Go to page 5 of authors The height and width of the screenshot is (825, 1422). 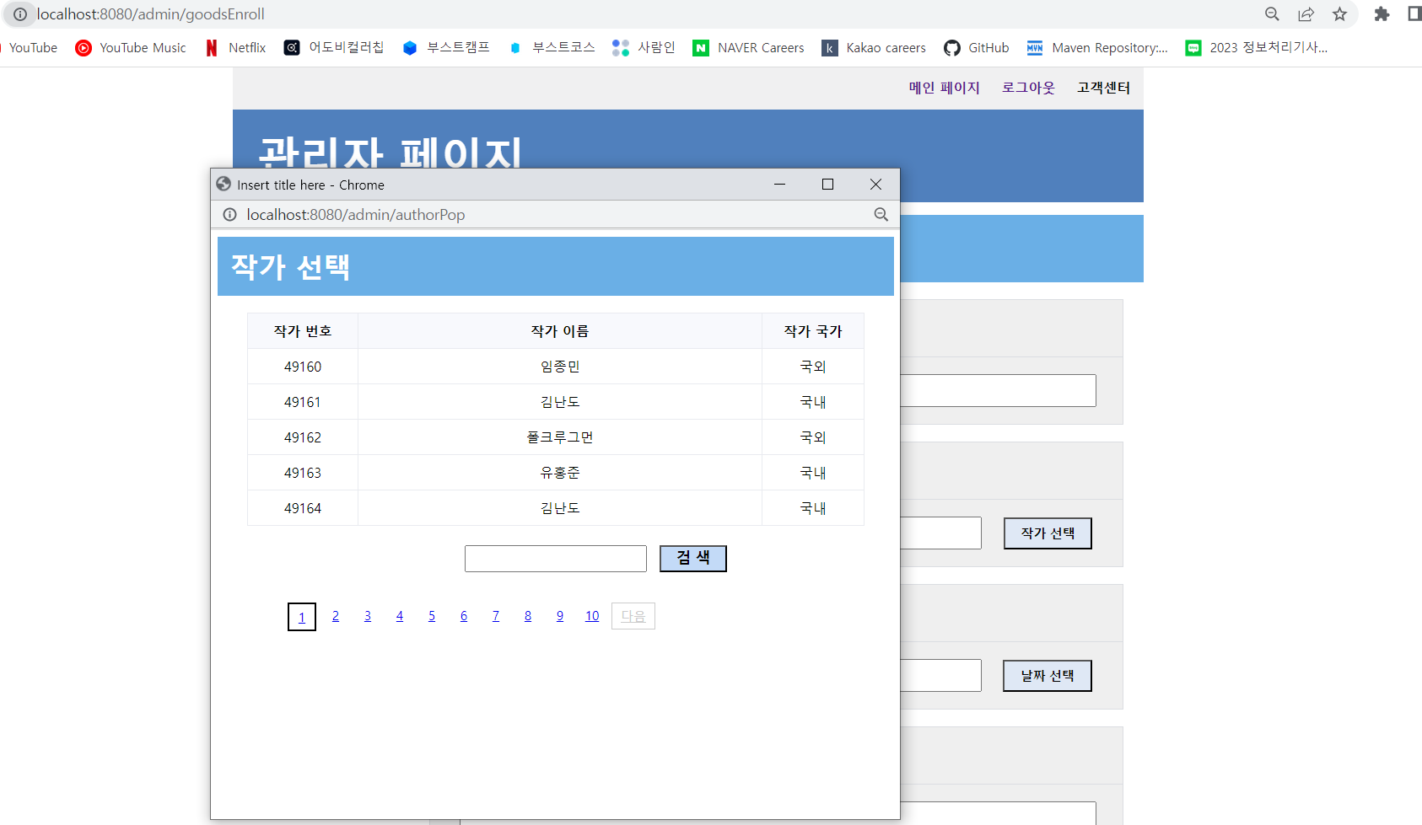pos(432,616)
